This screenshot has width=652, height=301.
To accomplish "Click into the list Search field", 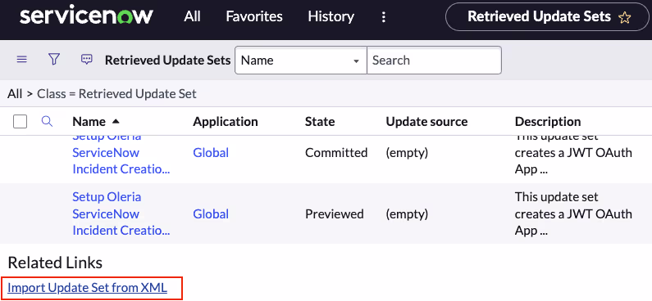I will [x=434, y=61].
